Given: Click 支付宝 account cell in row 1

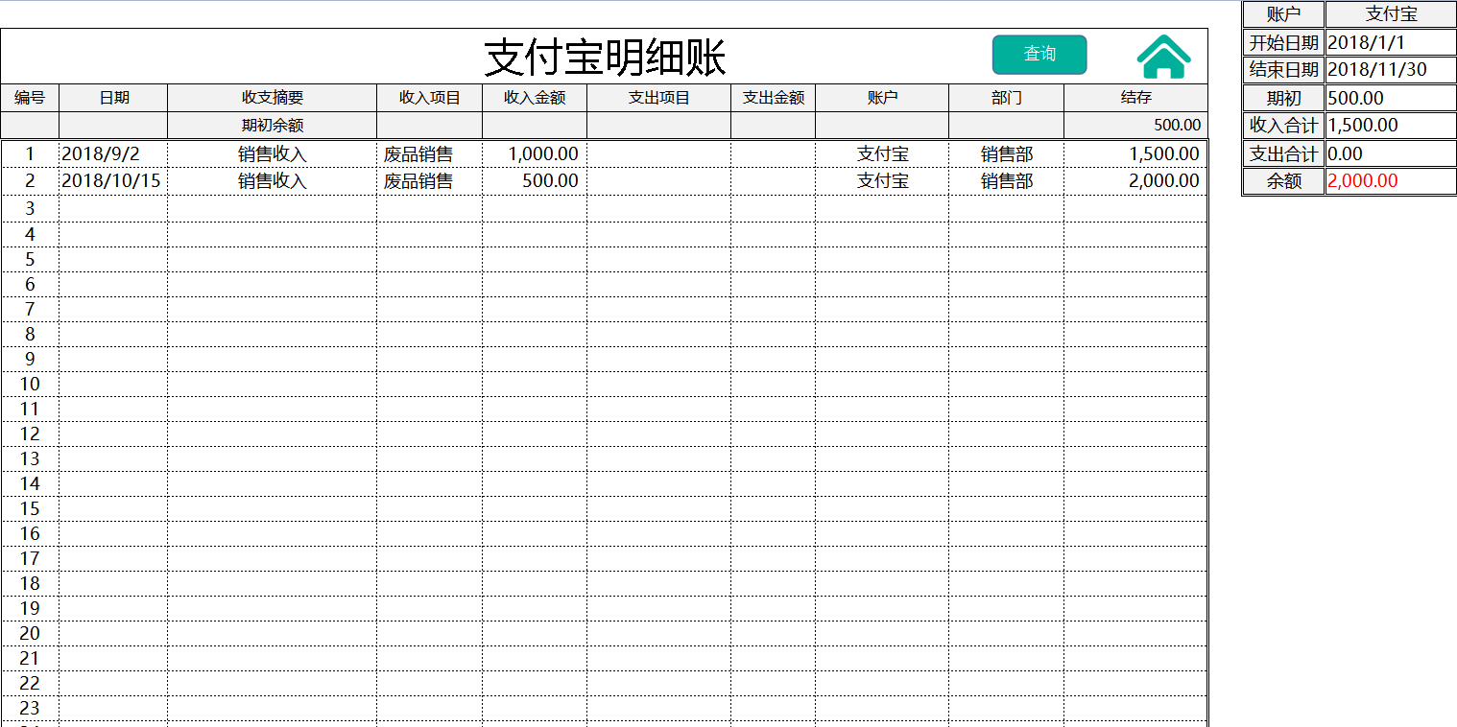Looking at the screenshot, I should coord(882,154).
